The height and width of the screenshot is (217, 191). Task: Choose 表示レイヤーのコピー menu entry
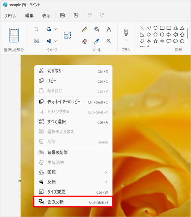(73, 102)
